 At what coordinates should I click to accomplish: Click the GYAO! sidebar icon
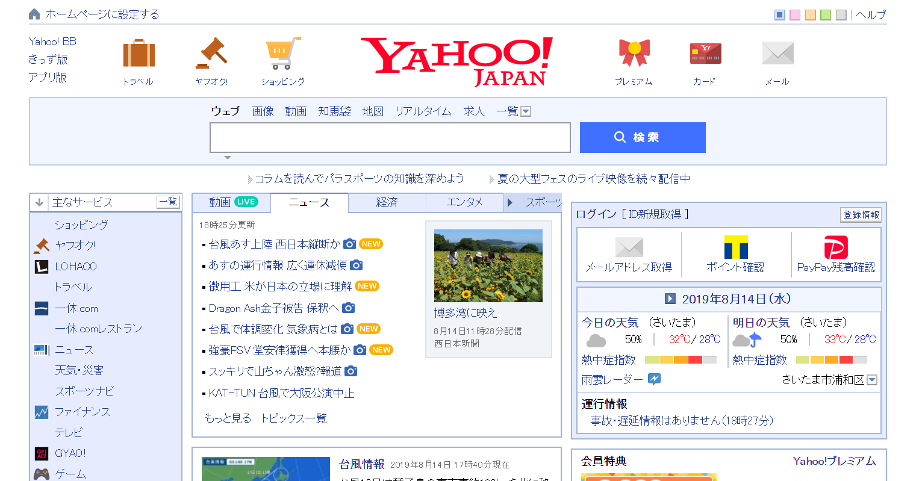42,453
